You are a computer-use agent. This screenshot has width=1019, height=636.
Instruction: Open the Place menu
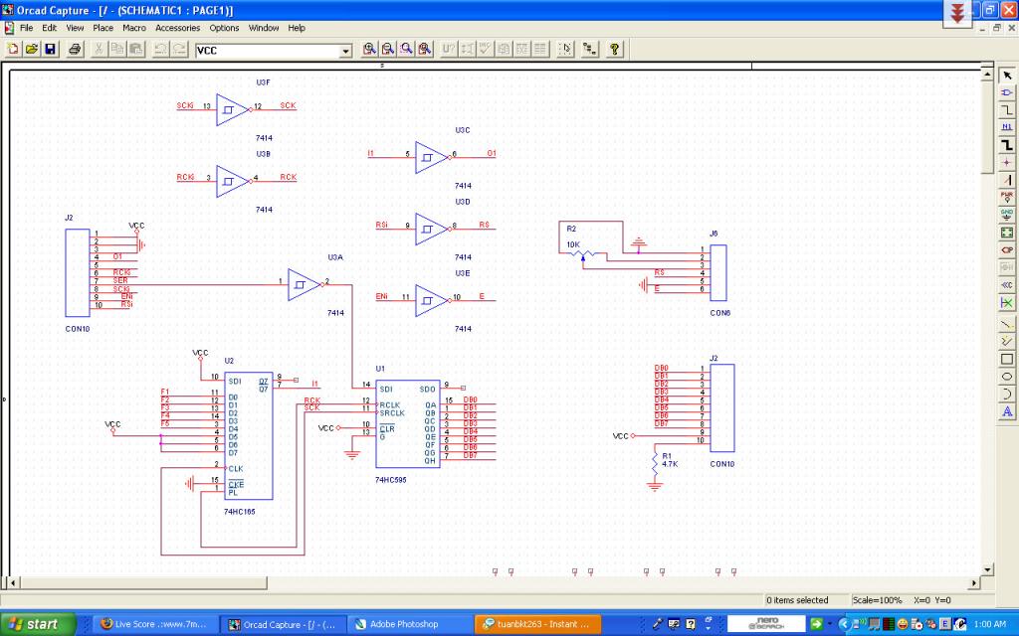pos(102,28)
